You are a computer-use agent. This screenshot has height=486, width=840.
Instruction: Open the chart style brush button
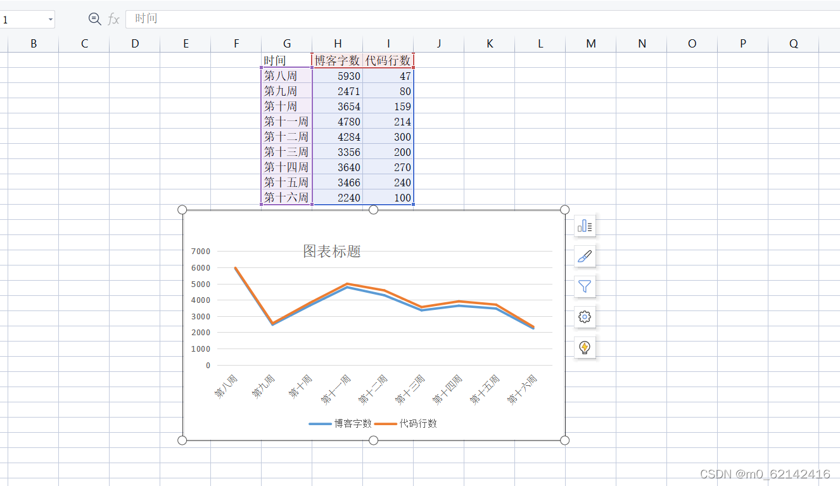(585, 256)
